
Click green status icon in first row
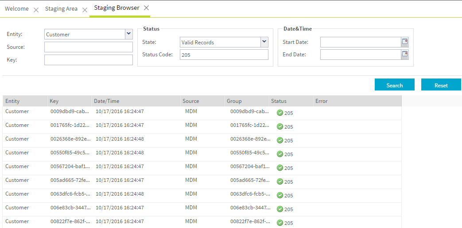click(280, 113)
